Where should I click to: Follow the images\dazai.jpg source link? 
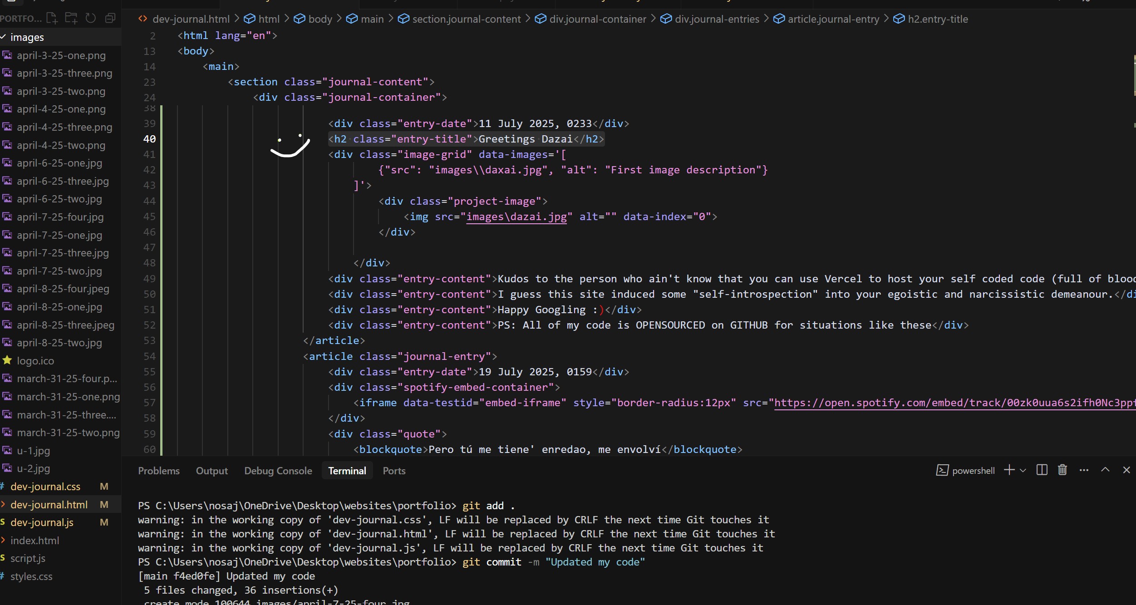click(516, 217)
